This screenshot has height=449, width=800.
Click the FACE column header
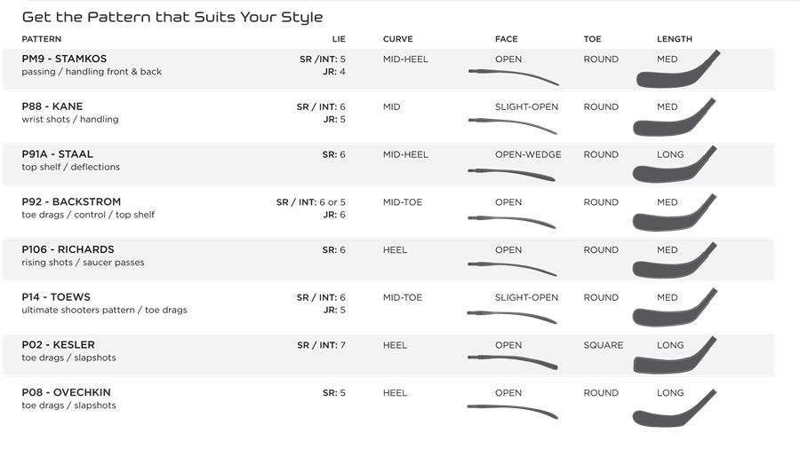(506, 39)
